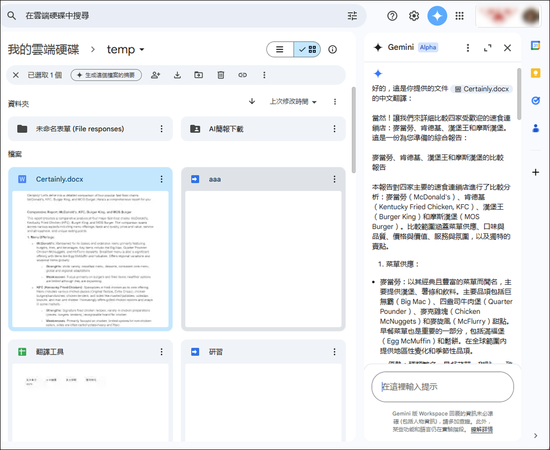Expand the temp folder dropdown menu
This screenshot has height=450, width=550.
142,49
